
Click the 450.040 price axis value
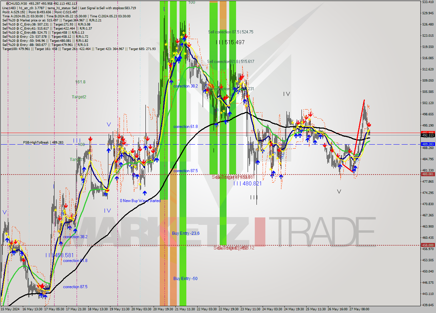point(428,271)
